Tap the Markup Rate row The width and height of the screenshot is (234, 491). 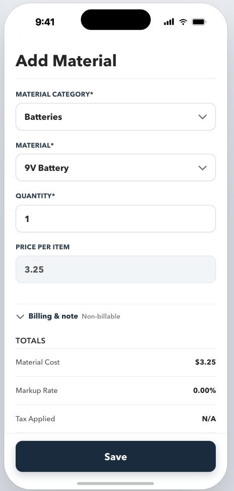tap(115, 390)
